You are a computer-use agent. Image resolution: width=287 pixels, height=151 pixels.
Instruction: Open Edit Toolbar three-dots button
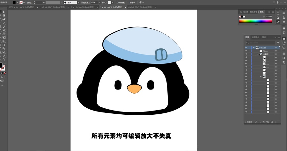[x=2, y=86]
